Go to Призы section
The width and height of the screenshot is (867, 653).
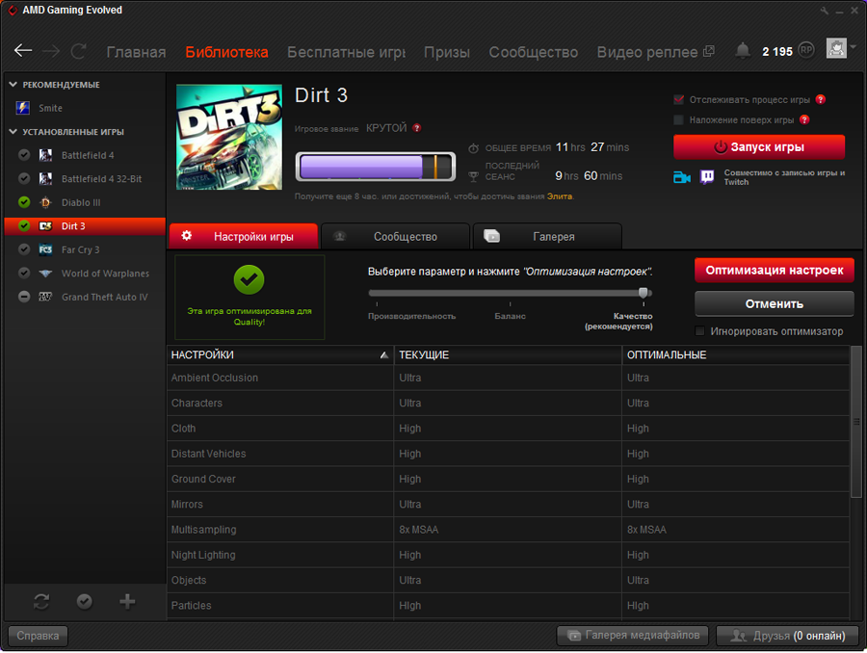pyautogui.click(x=447, y=52)
